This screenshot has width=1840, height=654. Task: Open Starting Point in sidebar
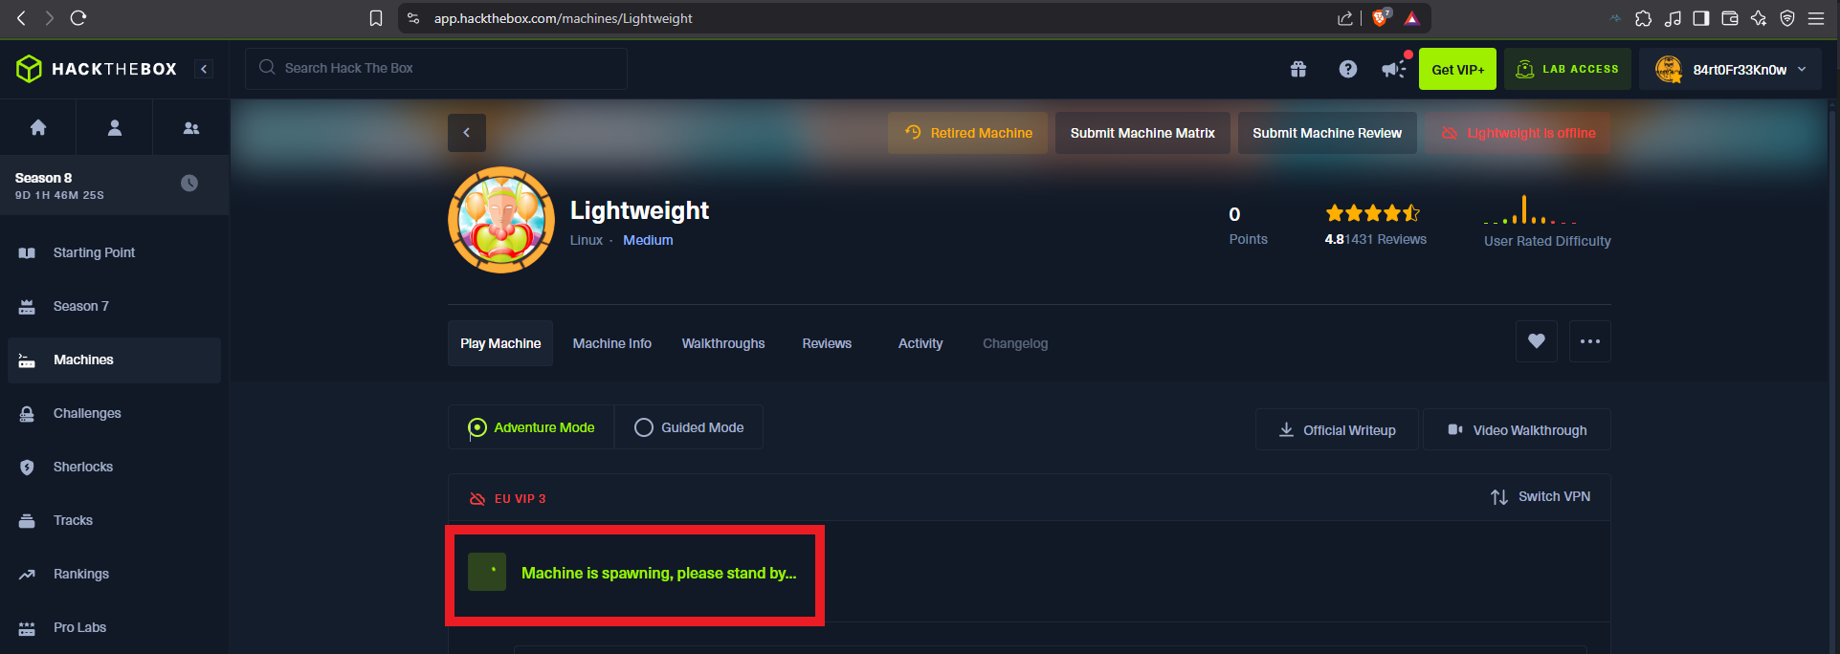coord(114,252)
